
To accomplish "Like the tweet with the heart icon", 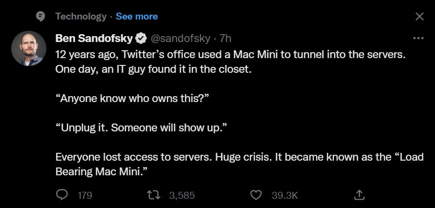I will (256, 195).
